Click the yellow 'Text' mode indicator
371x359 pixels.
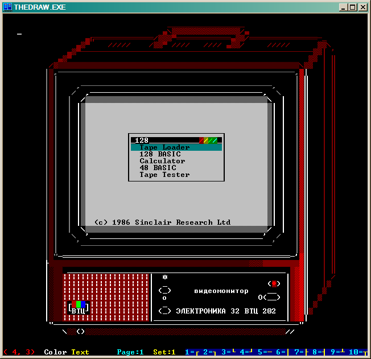coord(80,352)
